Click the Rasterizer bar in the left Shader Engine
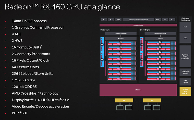The height and width of the screenshot is (120, 194). pos(121,39)
